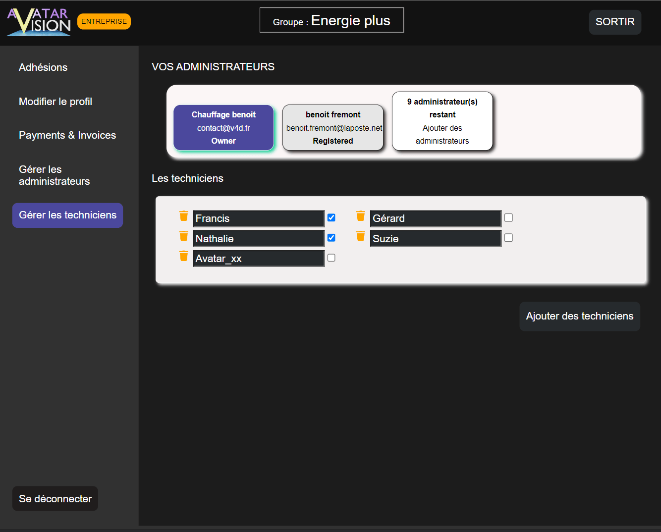661x532 pixels.
Task: Click Ajouter des techniciens button
Action: [580, 316]
